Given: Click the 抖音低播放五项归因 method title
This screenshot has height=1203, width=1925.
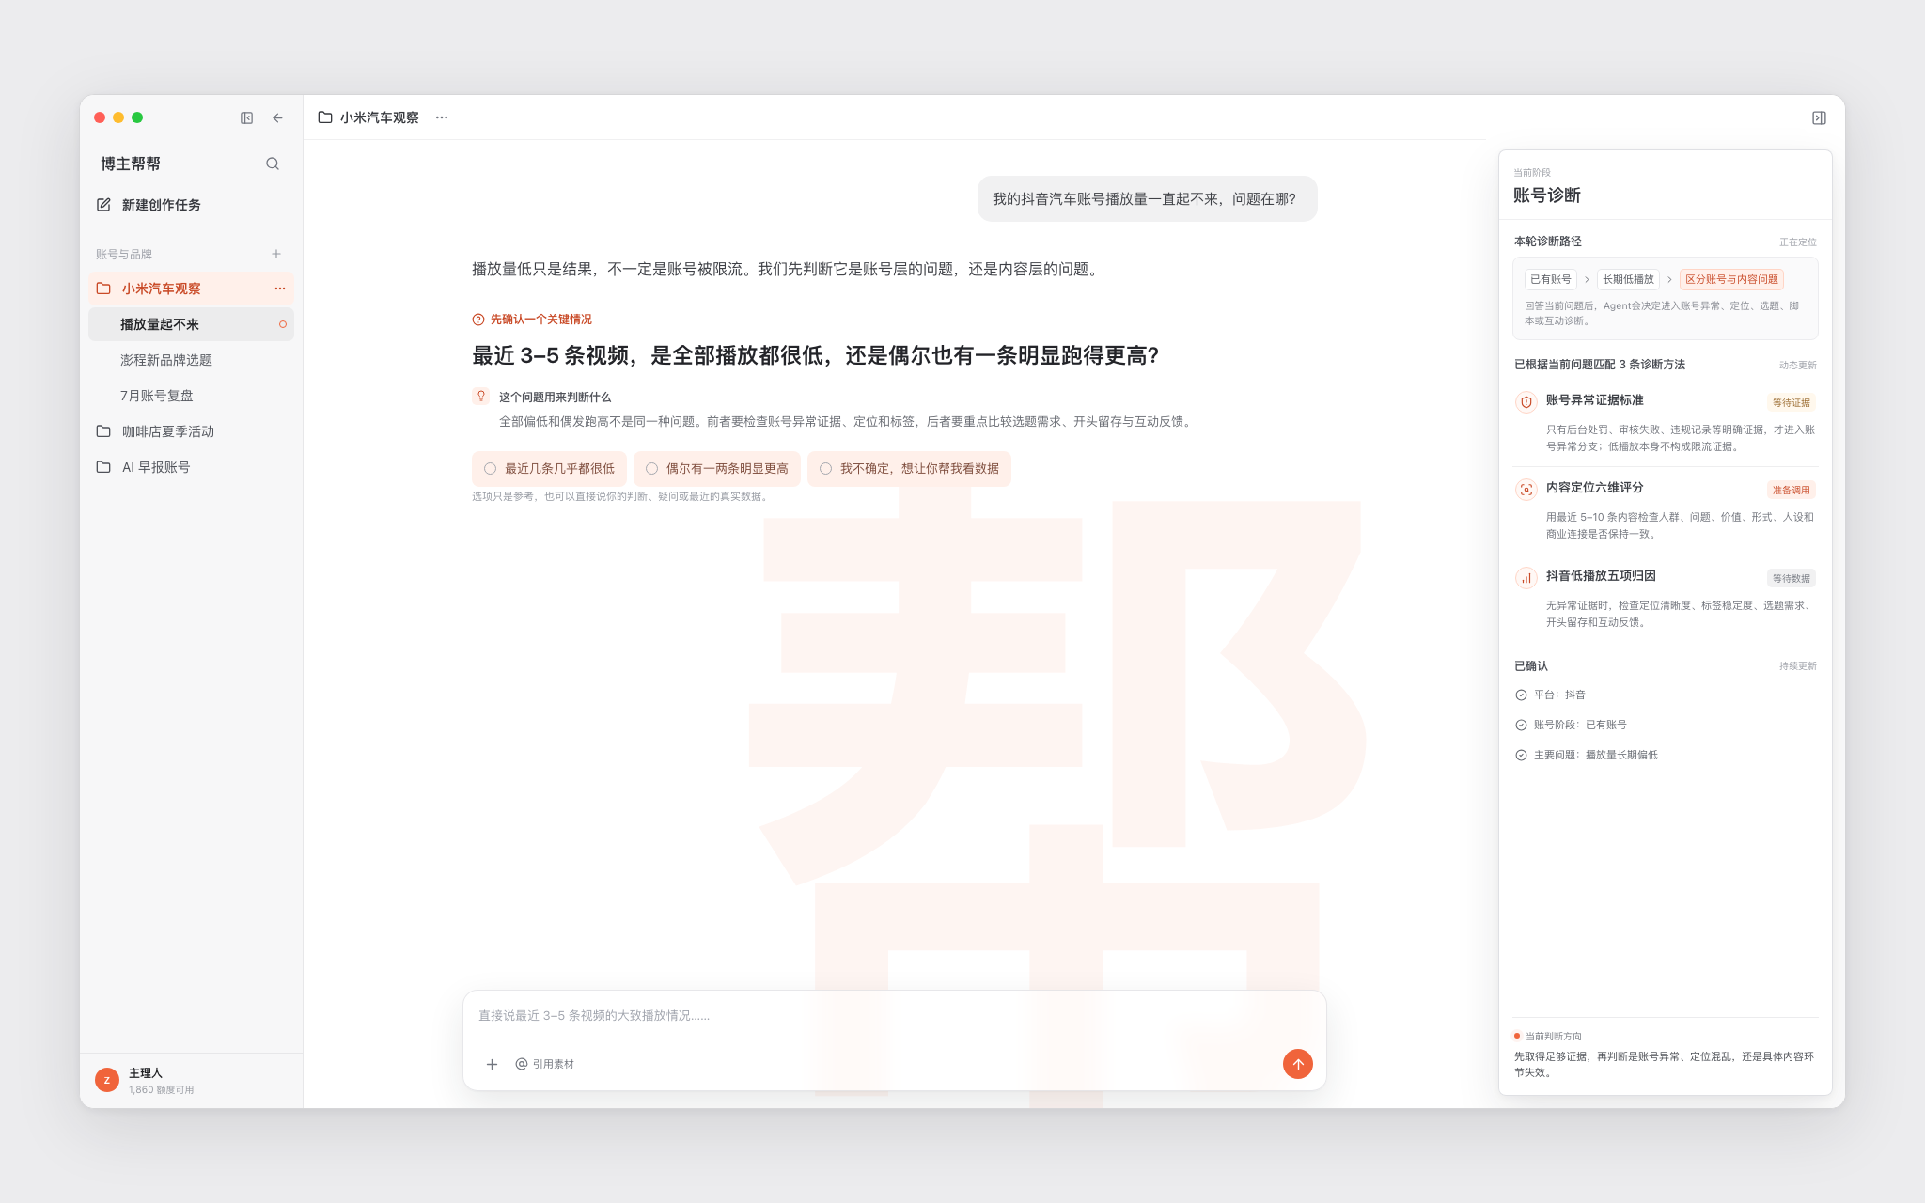Looking at the screenshot, I should 1600,575.
